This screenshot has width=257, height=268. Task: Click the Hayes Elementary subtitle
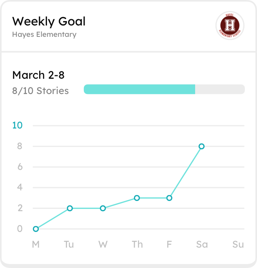(x=44, y=34)
